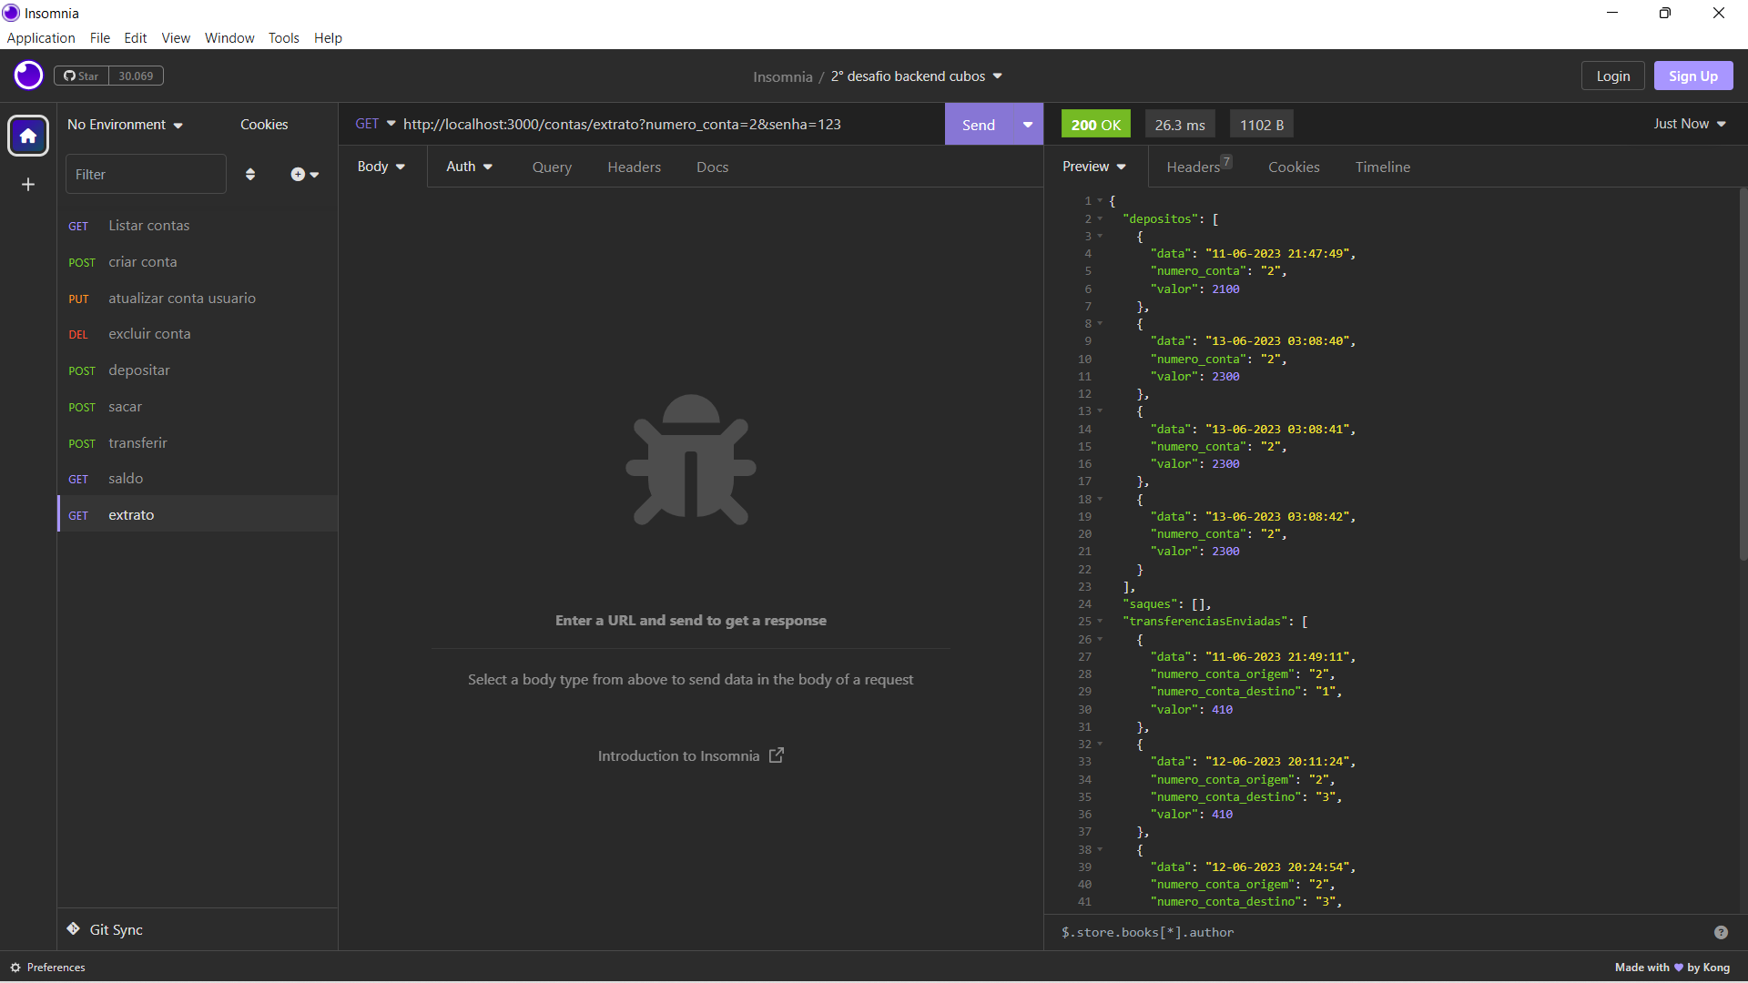Screen dimensions: 1748x983
Task: Click the Filter input field
Action: [x=146, y=174]
